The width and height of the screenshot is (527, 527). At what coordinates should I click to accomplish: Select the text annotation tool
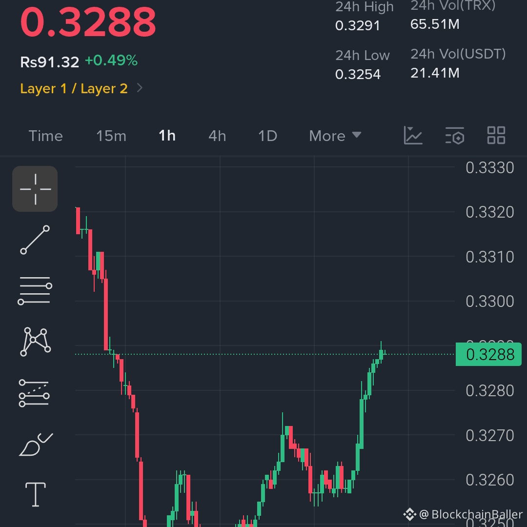coord(35,494)
